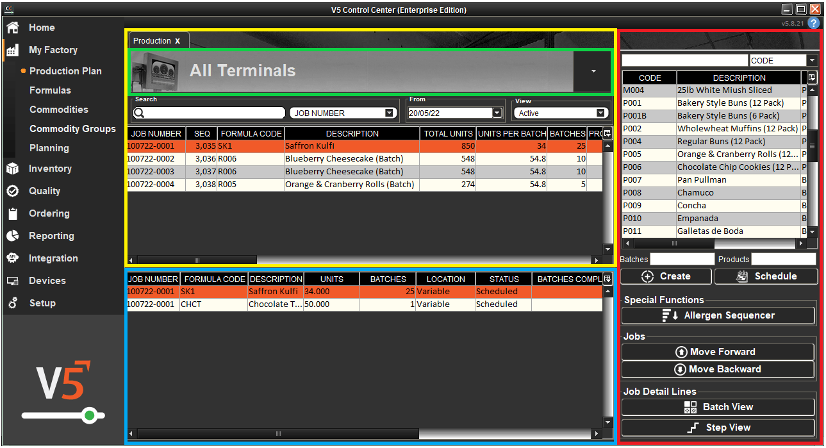Viewport: 826px width, 448px height.
Task: Click the Step View button
Action: 718,427
